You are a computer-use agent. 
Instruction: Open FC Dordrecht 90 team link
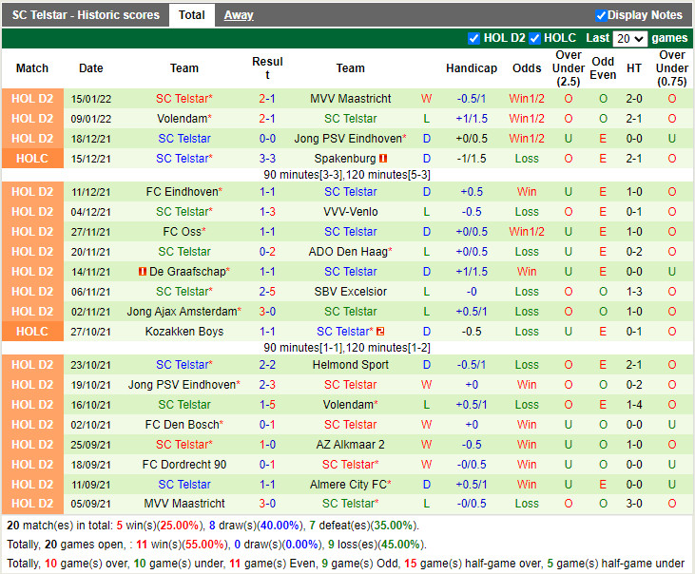pos(184,464)
